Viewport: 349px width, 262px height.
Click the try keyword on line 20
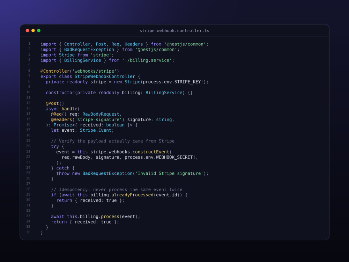coord(55,146)
